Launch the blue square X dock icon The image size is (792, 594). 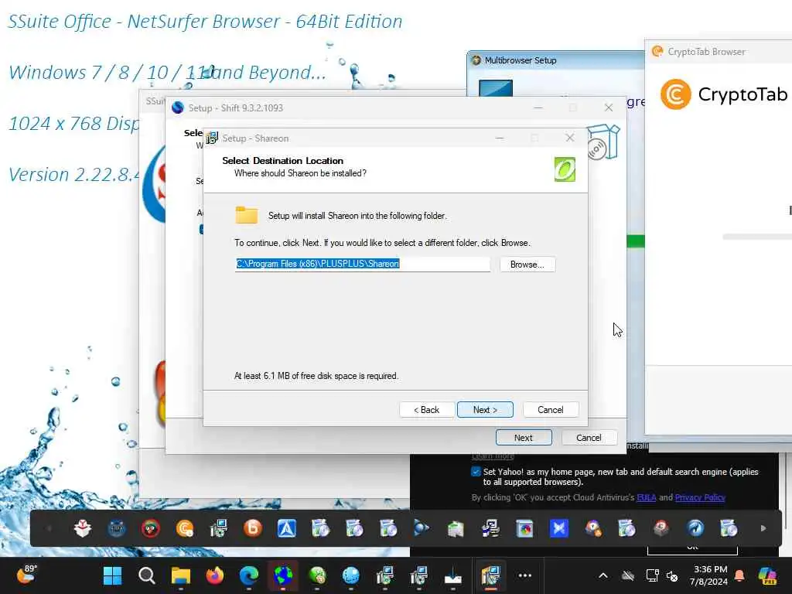point(559,528)
